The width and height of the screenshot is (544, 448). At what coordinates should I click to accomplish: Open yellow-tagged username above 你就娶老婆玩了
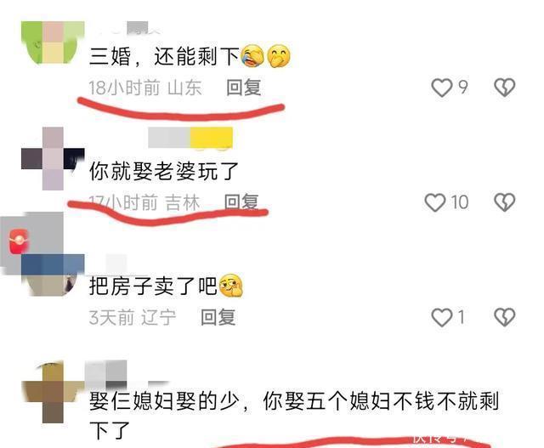tap(190, 138)
